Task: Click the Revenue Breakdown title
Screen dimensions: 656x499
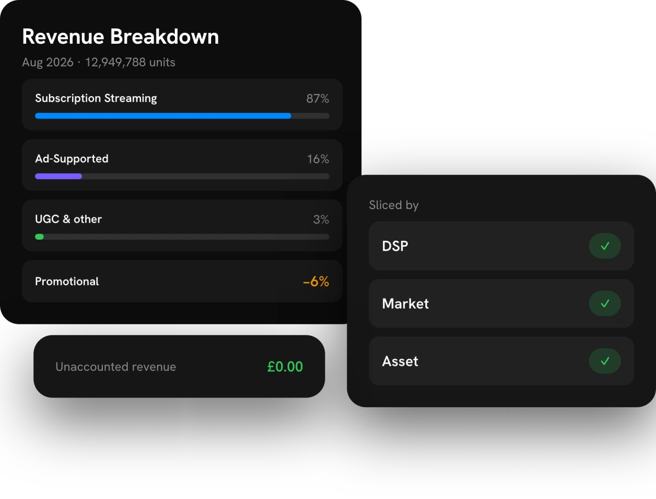Action: pyautogui.click(x=120, y=37)
